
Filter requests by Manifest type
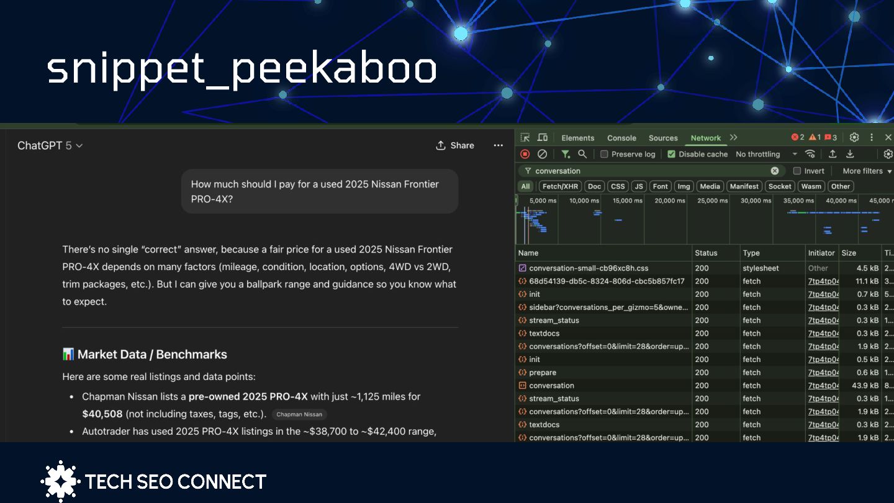744,186
